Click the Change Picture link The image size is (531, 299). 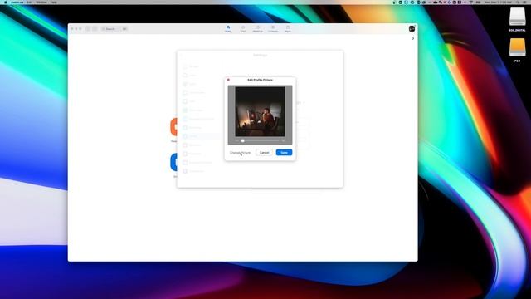(x=240, y=153)
